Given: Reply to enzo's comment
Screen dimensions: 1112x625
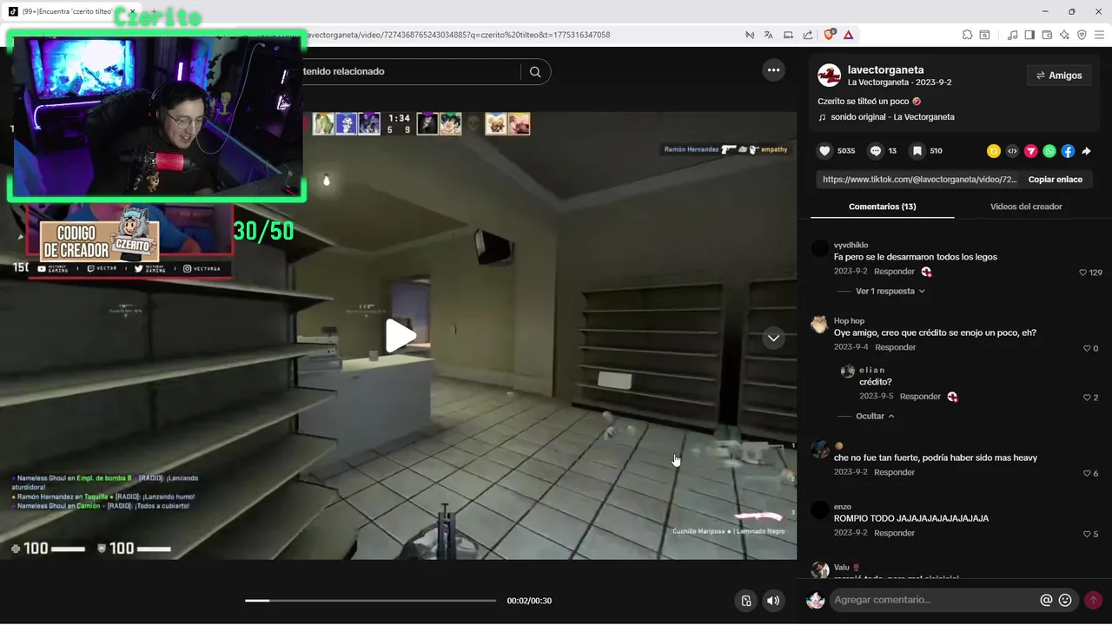Looking at the screenshot, I should pos(894,533).
